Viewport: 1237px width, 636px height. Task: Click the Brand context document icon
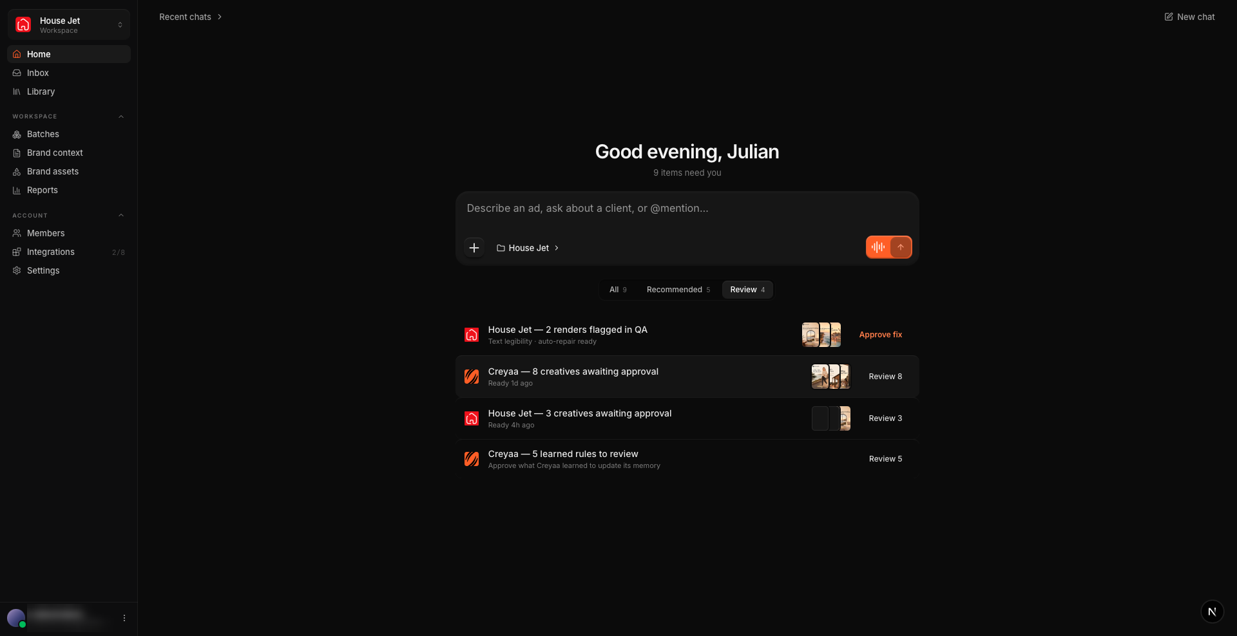click(x=17, y=153)
